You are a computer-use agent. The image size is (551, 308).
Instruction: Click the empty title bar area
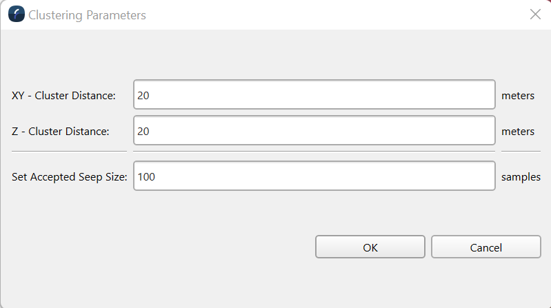click(331, 14)
